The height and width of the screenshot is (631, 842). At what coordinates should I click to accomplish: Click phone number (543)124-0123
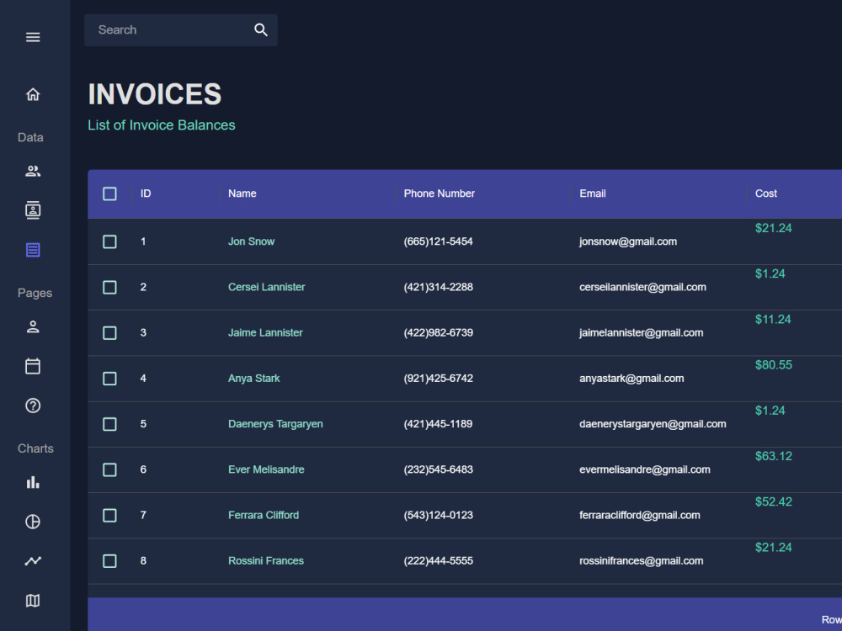438,515
